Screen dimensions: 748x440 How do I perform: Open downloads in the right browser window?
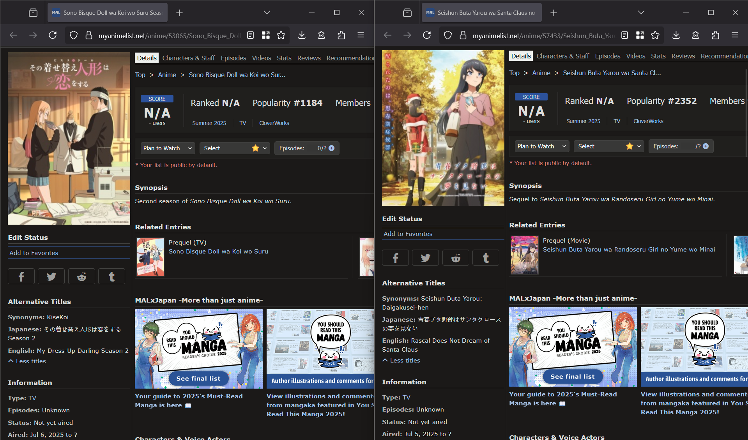[x=676, y=35]
